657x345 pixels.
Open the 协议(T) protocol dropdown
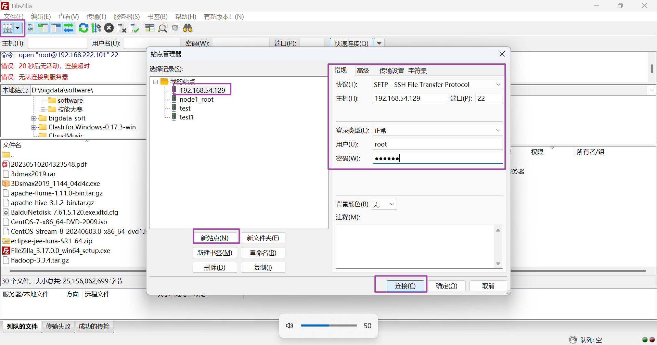(x=438, y=85)
